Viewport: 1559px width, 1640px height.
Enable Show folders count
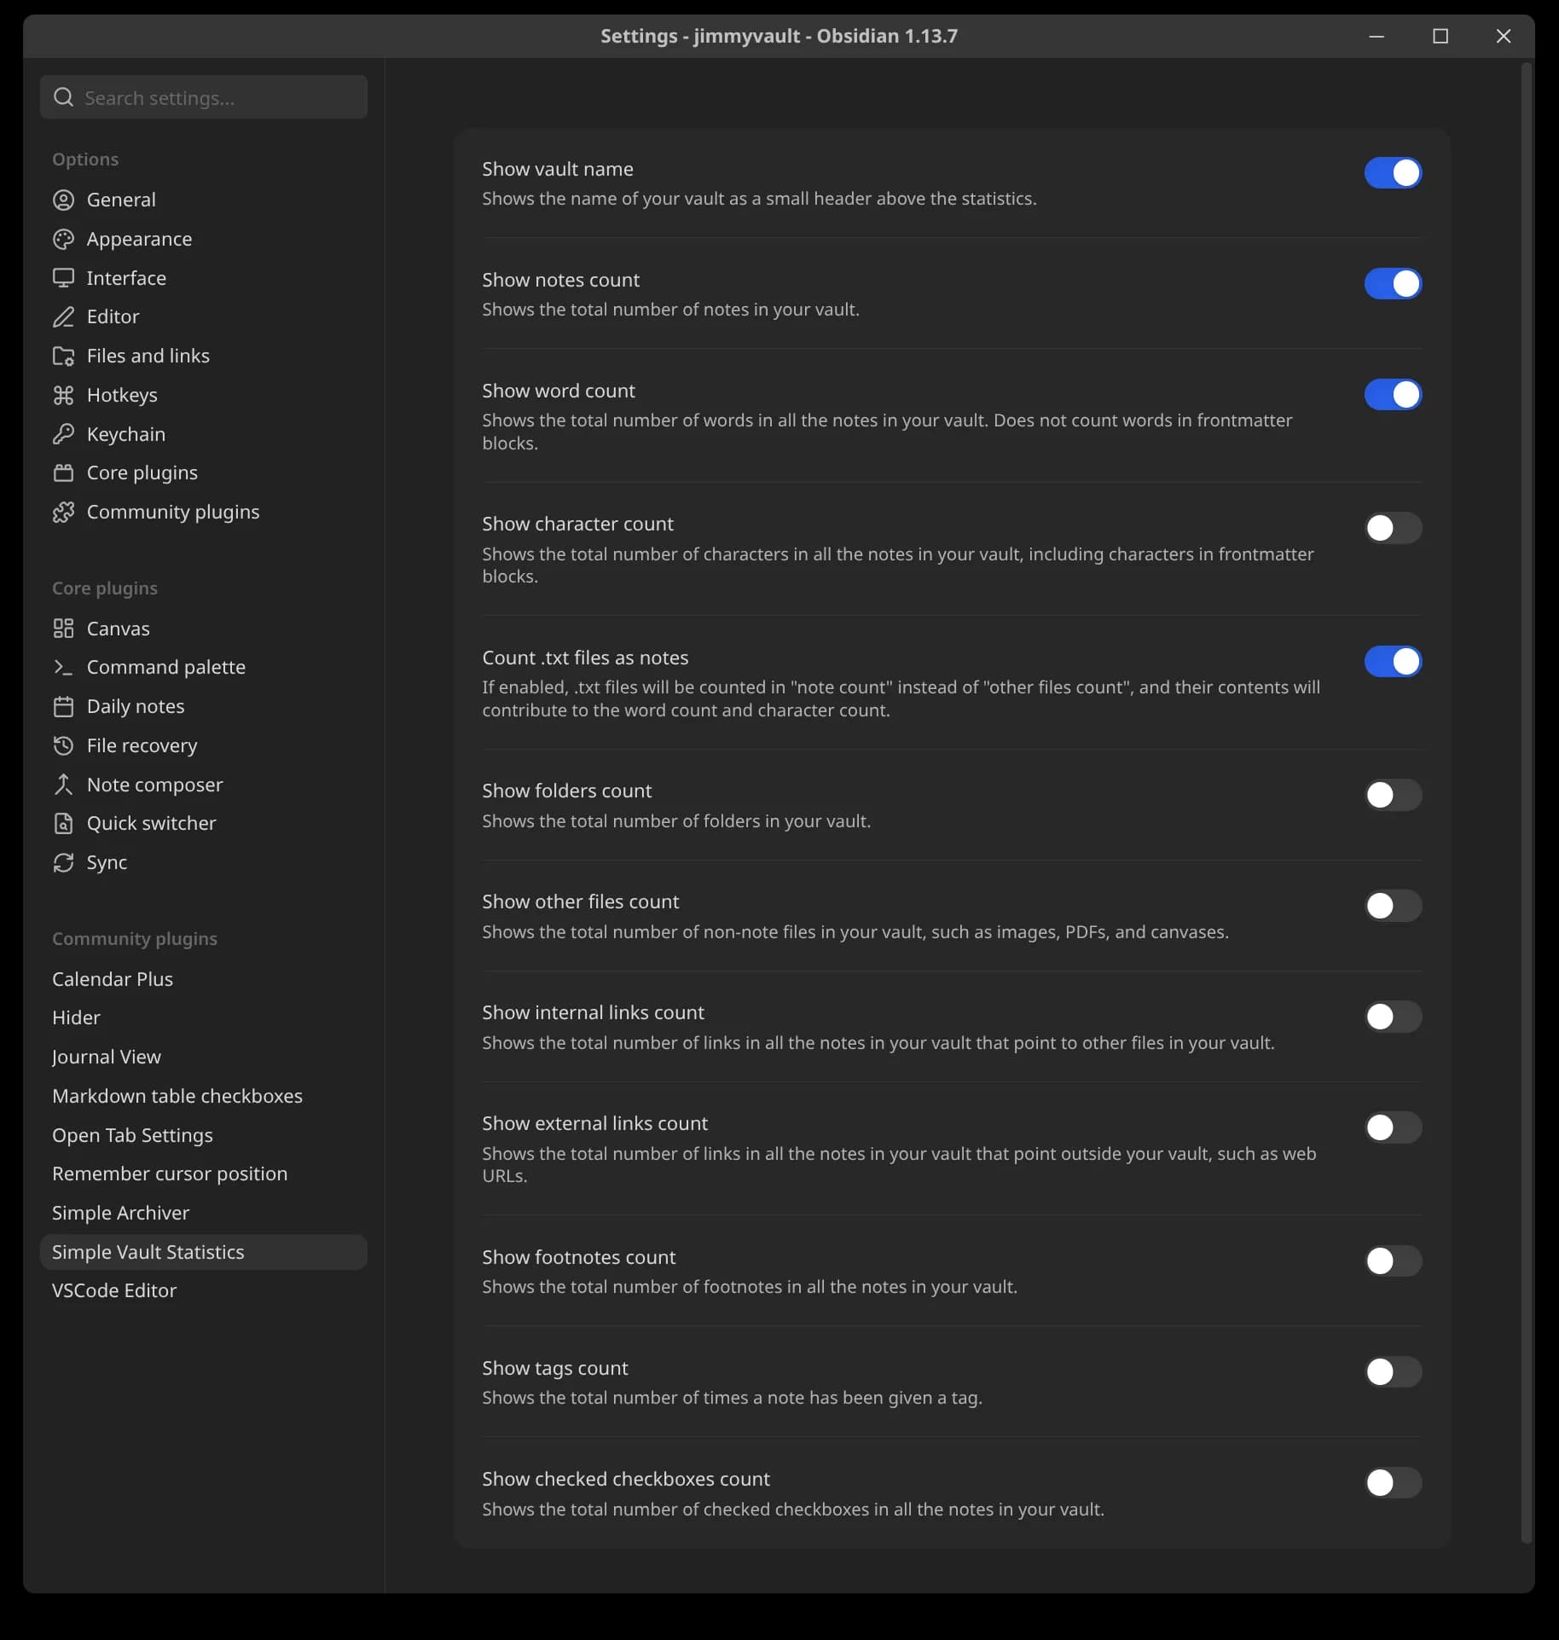[x=1393, y=795]
